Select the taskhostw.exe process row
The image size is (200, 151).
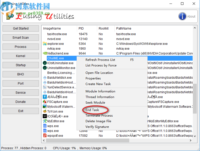coord(117,34)
